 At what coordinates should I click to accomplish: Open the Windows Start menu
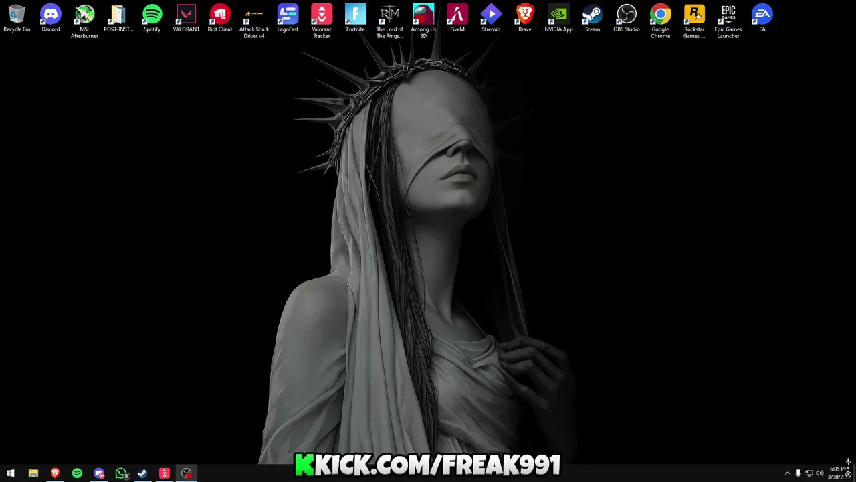(11, 473)
